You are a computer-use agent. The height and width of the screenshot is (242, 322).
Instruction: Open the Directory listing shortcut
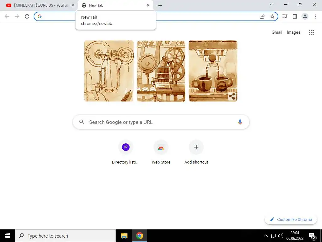pos(125,152)
